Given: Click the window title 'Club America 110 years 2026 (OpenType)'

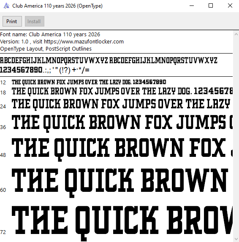Looking at the screenshot, I should coord(57,6).
